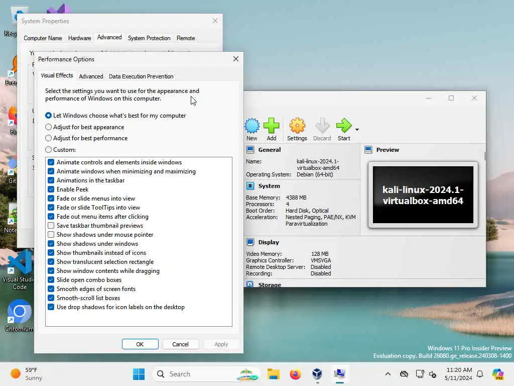514x386 pixels.
Task: Click the cloud sync tray icon
Action: (x=404, y=374)
